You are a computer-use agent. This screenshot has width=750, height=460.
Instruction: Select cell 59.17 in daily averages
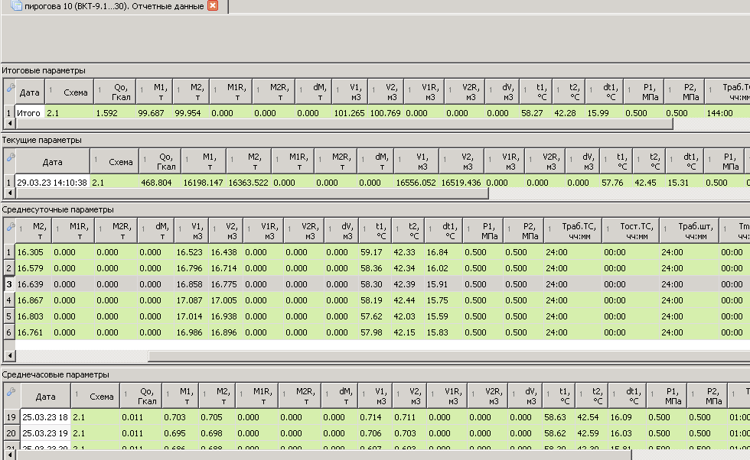point(374,252)
